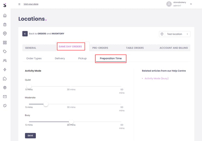Click the Busy slider handle
Viewport: 202px width, 141px height.
tap(71, 122)
